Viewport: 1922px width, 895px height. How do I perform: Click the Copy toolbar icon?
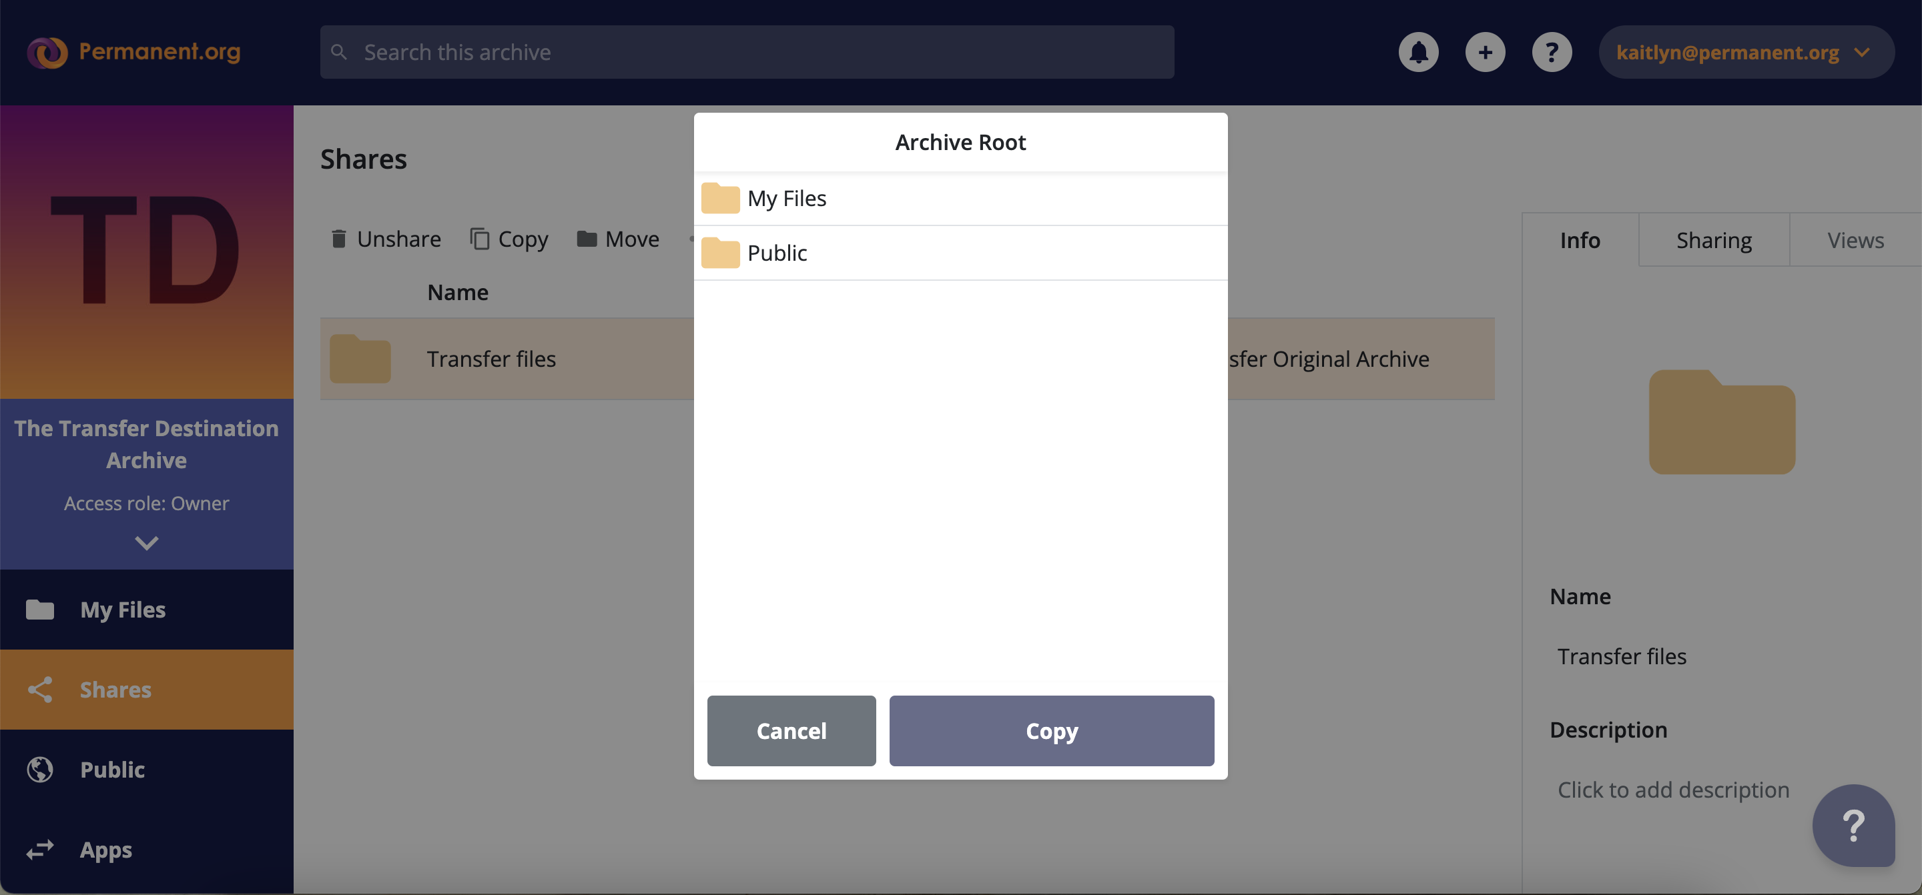480,239
